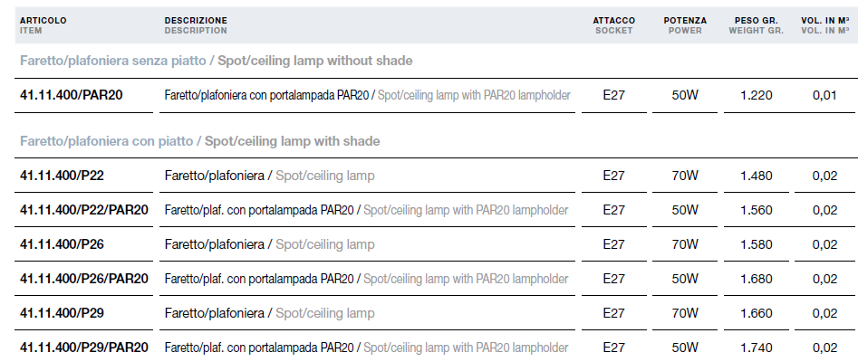Image resolution: width=858 pixels, height=362 pixels.
Task: Click the ARTICOLO / ITEM column header
Action: (43, 25)
